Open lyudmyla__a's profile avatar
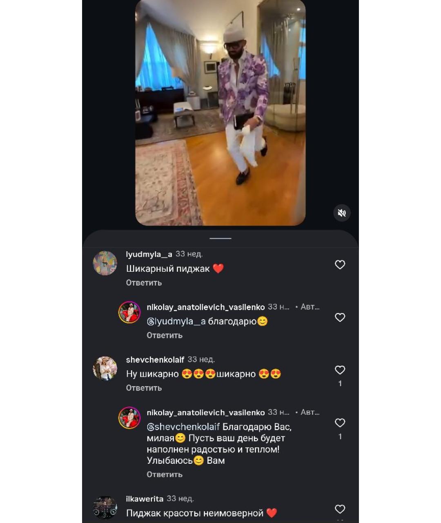This screenshot has height=523, width=441. tap(105, 263)
